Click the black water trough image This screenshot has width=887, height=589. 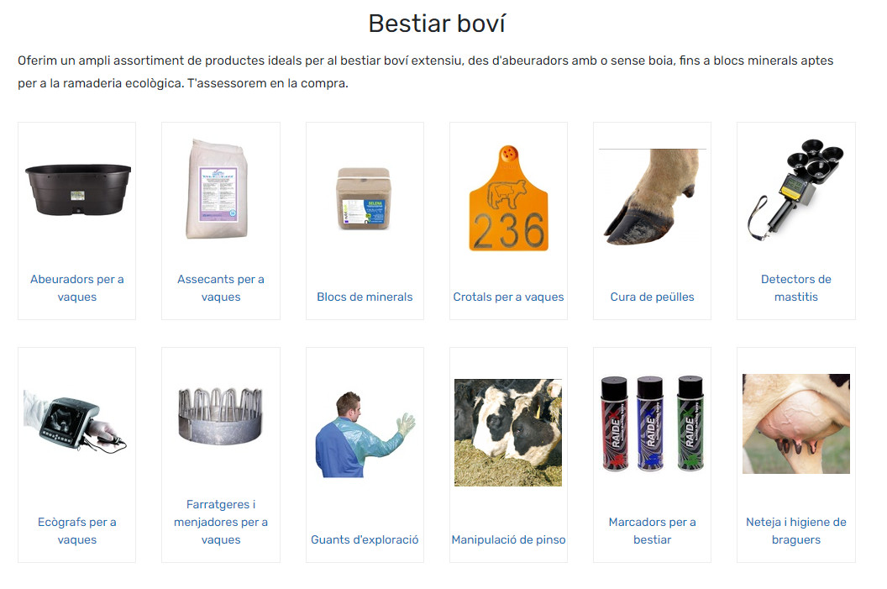point(77,190)
